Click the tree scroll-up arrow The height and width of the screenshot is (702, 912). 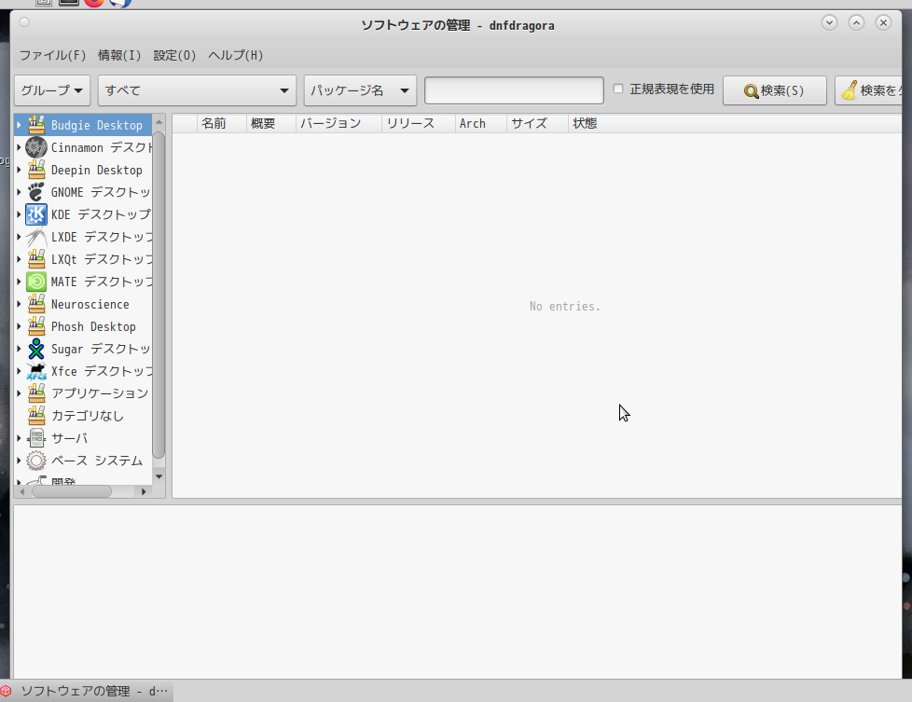[x=159, y=121]
